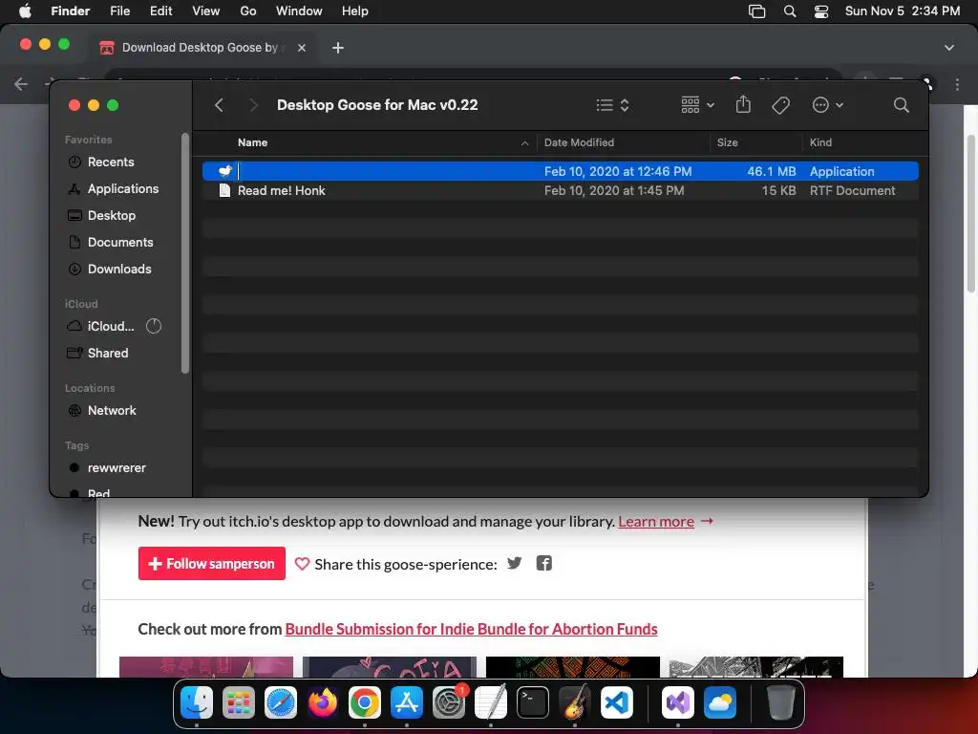Close the Download Desktop Goose tab
This screenshot has height=734, width=978.
(301, 48)
